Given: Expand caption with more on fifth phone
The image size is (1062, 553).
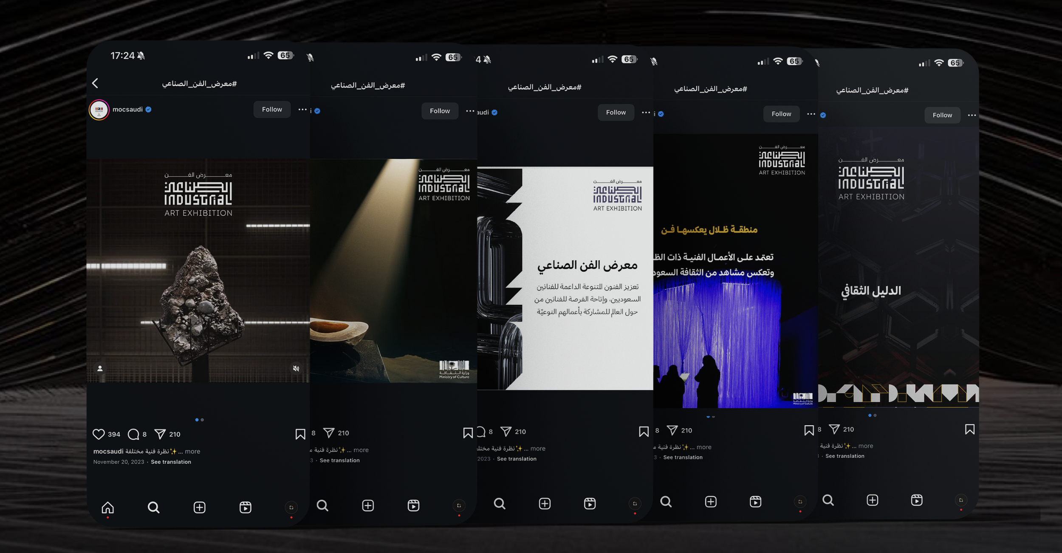Looking at the screenshot, I should pyautogui.click(x=866, y=446).
